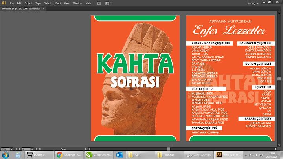Select the MERCİMEK ÇORBASI menu text

pyautogui.click(x=206, y=133)
